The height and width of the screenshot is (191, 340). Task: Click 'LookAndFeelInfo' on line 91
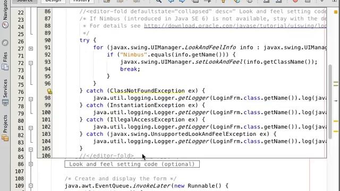tap(210, 47)
